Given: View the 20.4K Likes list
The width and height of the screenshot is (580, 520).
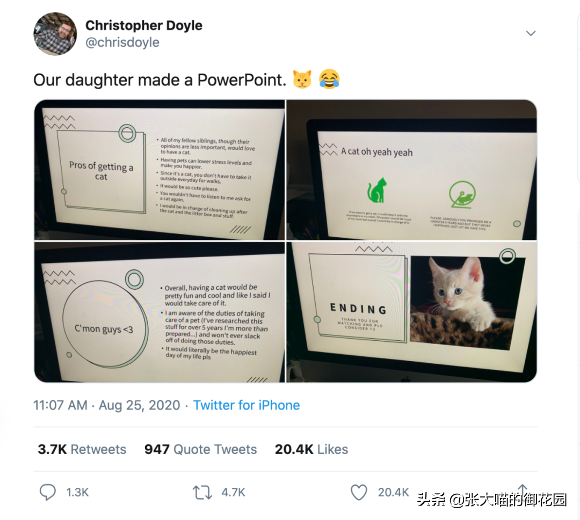Looking at the screenshot, I should pos(311,449).
